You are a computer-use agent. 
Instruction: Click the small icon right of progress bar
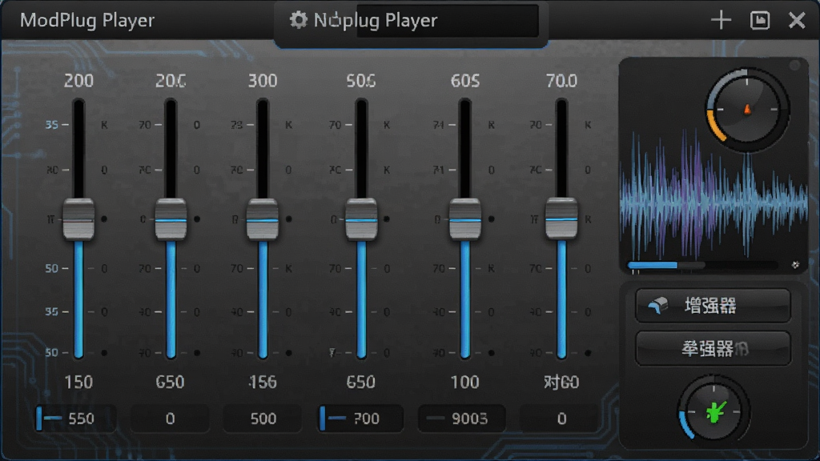[795, 265]
